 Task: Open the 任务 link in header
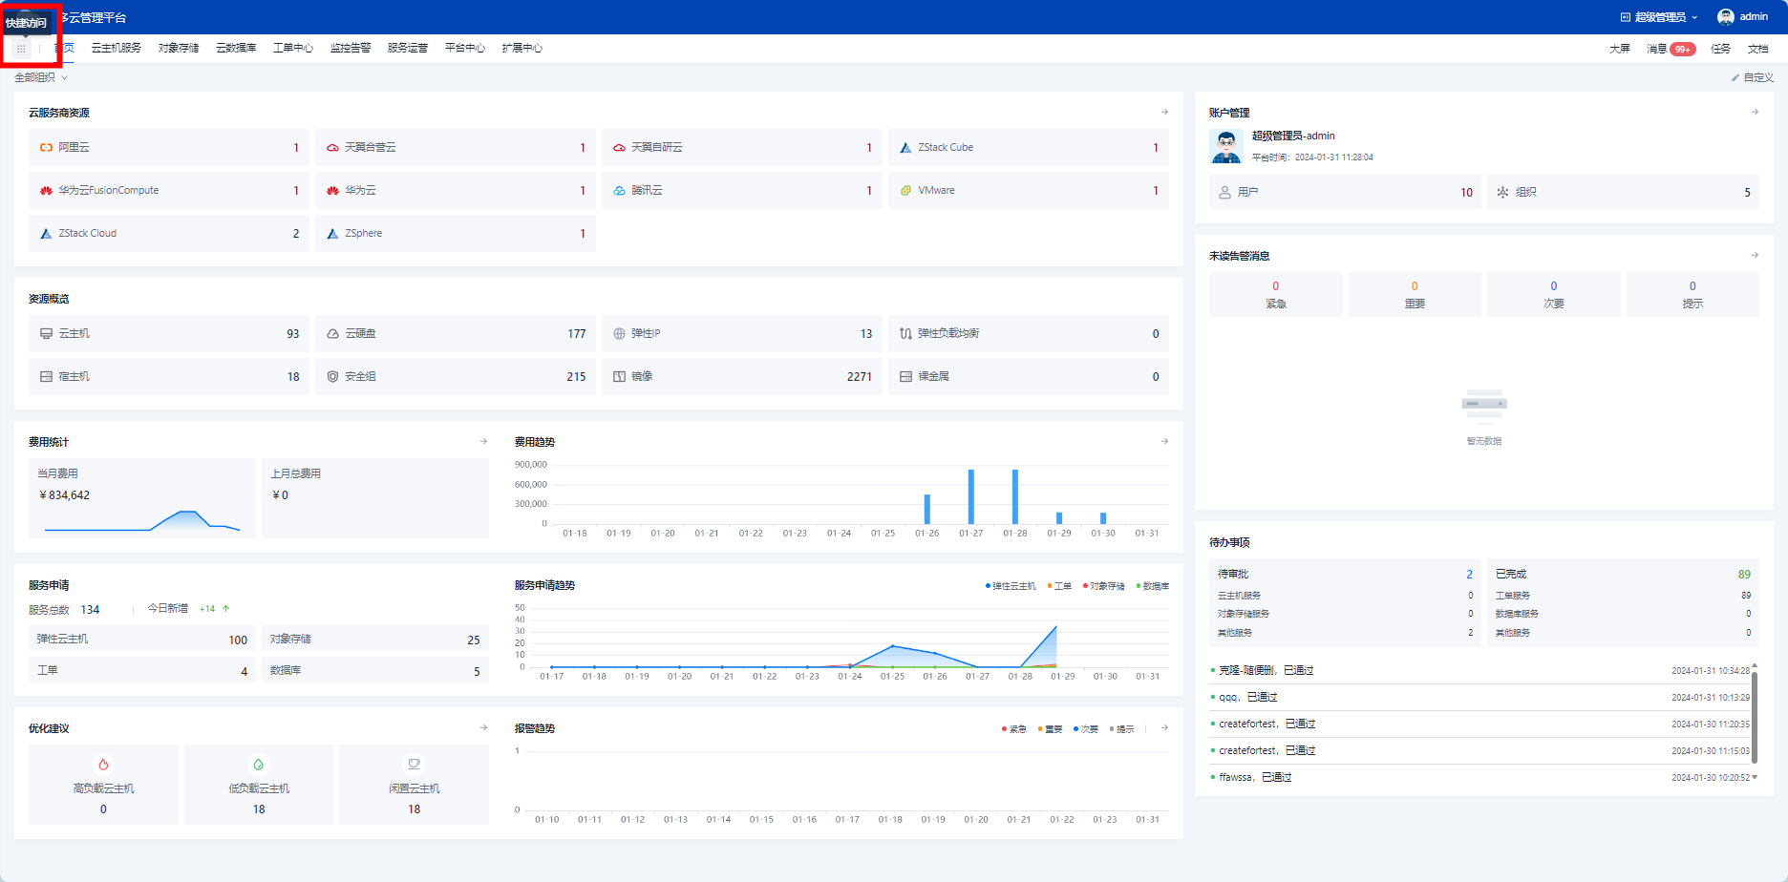[x=1721, y=50]
